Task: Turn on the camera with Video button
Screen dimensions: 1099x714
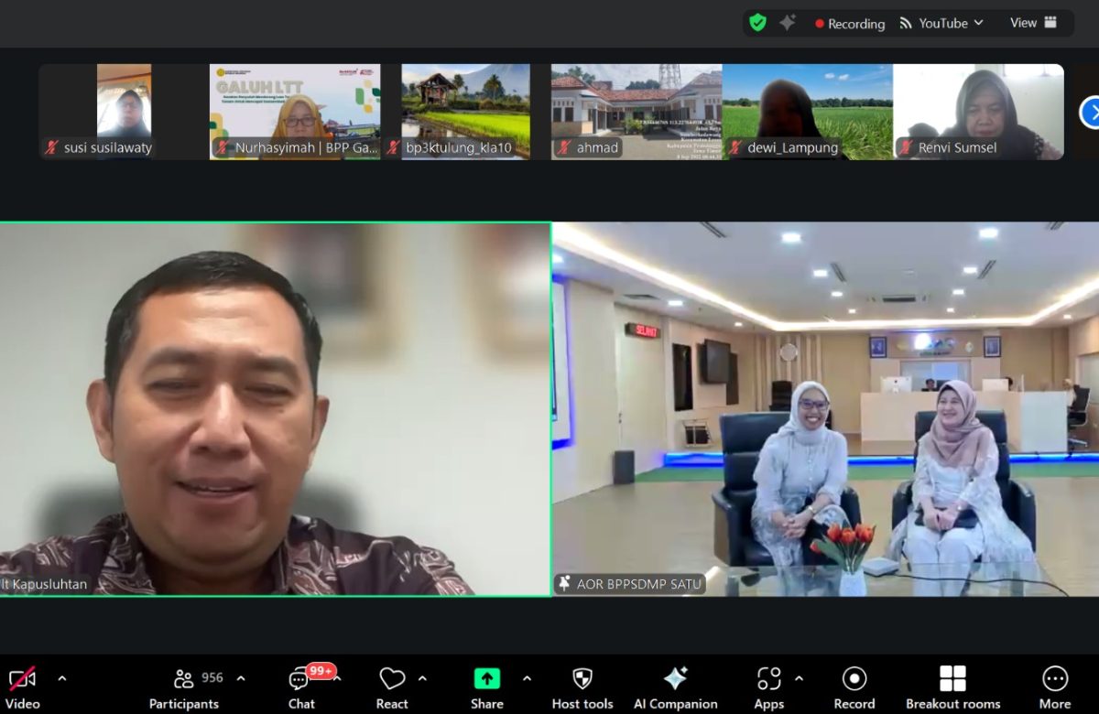Action: point(22,687)
